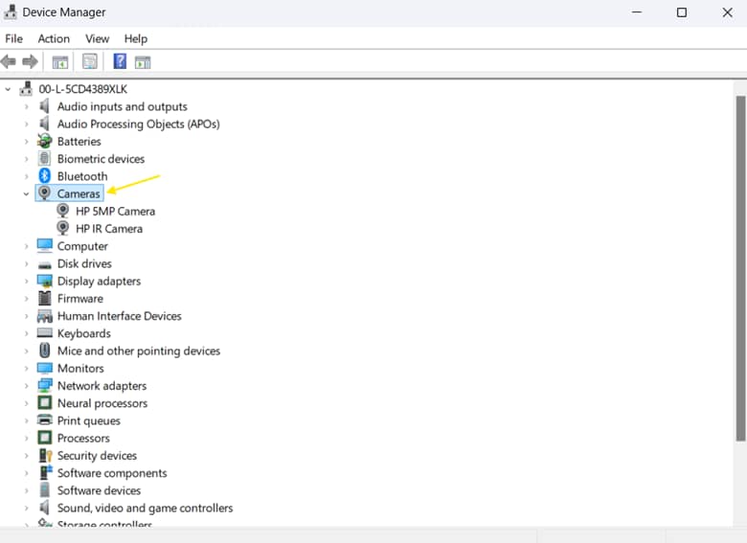Click the Display adapters icon
Viewport: 747px width, 543px height.
click(x=45, y=281)
